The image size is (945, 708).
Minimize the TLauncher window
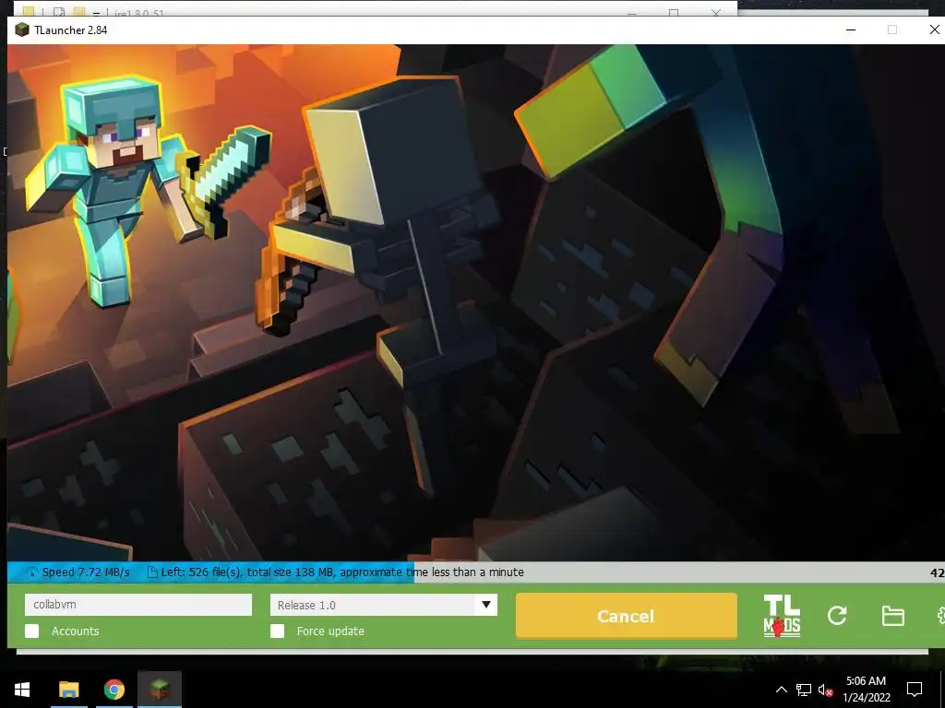point(851,29)
